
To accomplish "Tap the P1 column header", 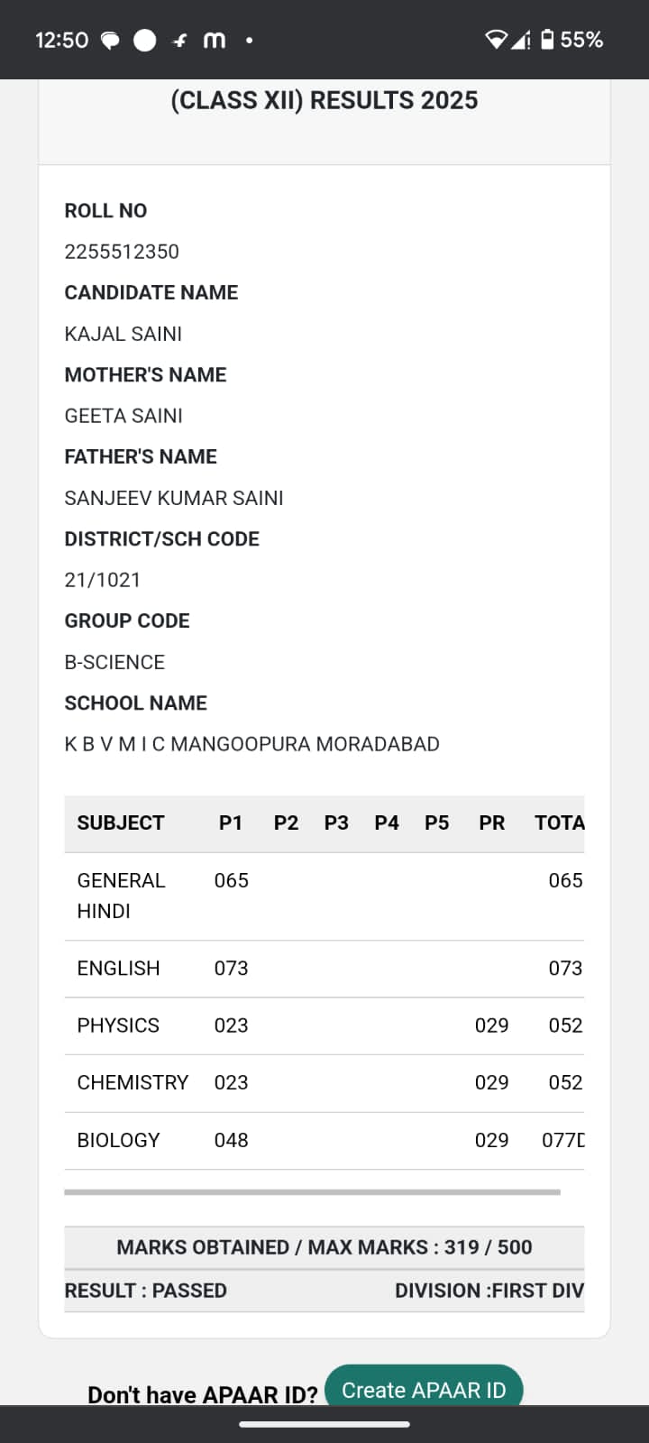I will point(231,823).
